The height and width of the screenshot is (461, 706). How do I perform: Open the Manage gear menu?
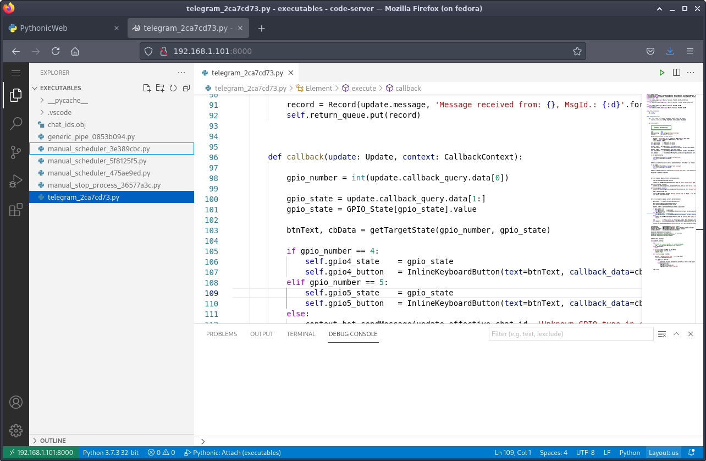[x=15, y=431]
